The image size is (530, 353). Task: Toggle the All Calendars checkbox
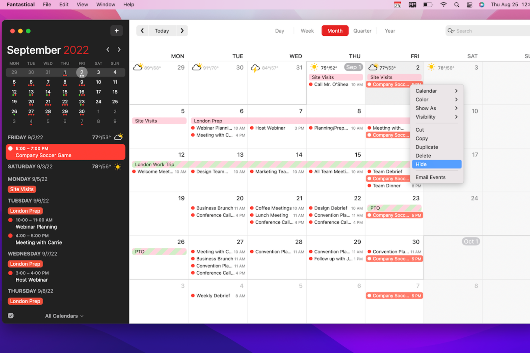[x=11, y=316]
